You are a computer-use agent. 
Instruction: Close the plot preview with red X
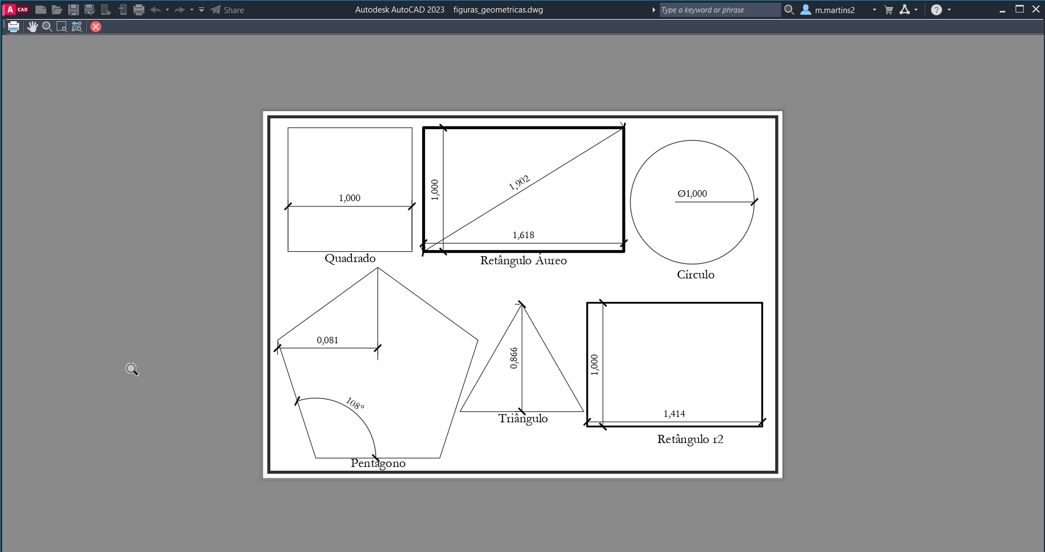[96, 27]
